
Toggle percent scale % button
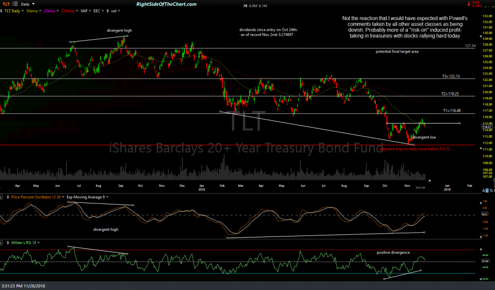(x=491, y=191)
